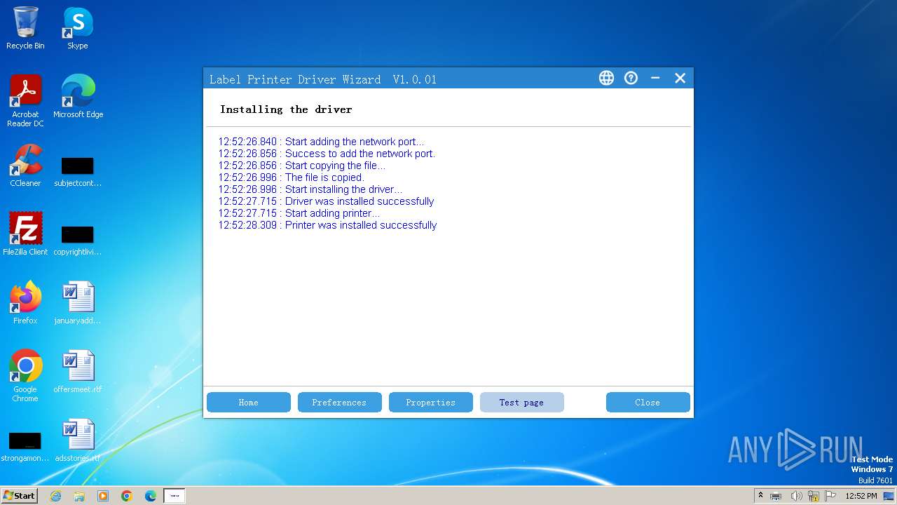Click the show desktop tray button
Screen dimensions: 897x505
click(x=889, y=496)
